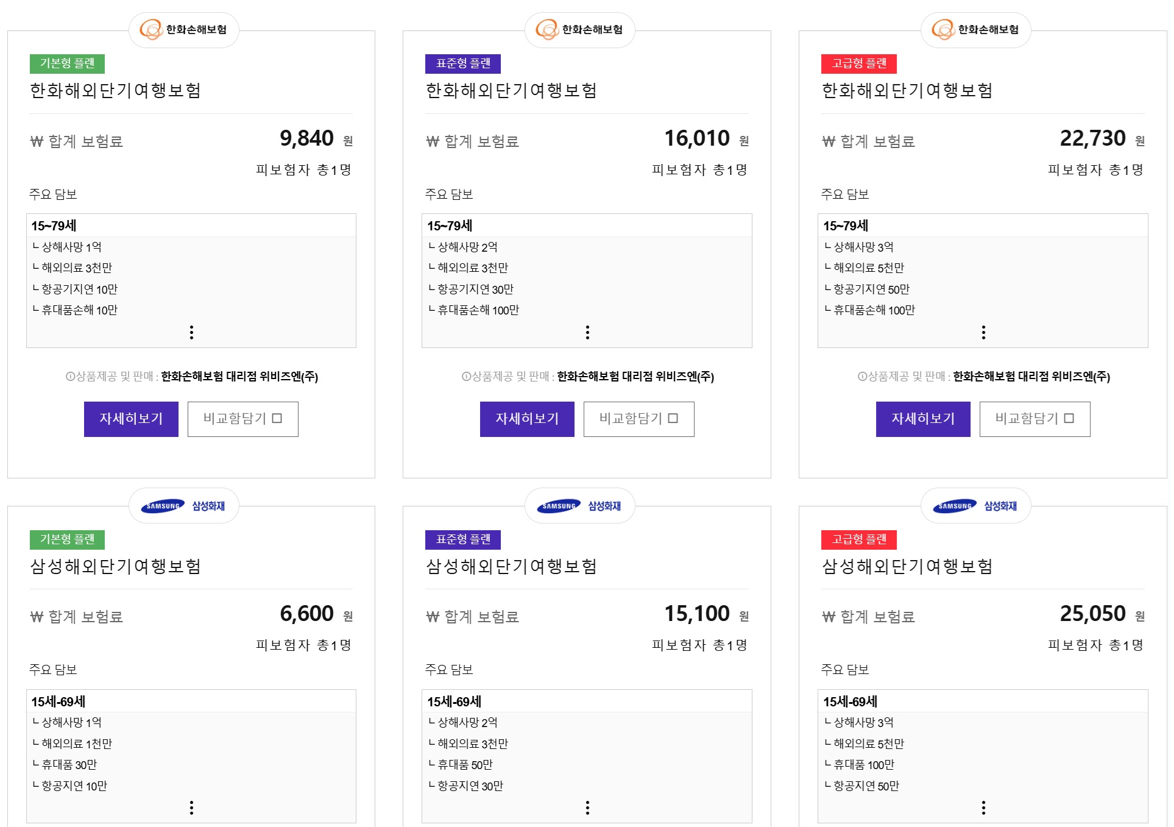Click 자세히보기 on the 22,730원 premium plan
Screen dimensions: 1174x827
923,419
